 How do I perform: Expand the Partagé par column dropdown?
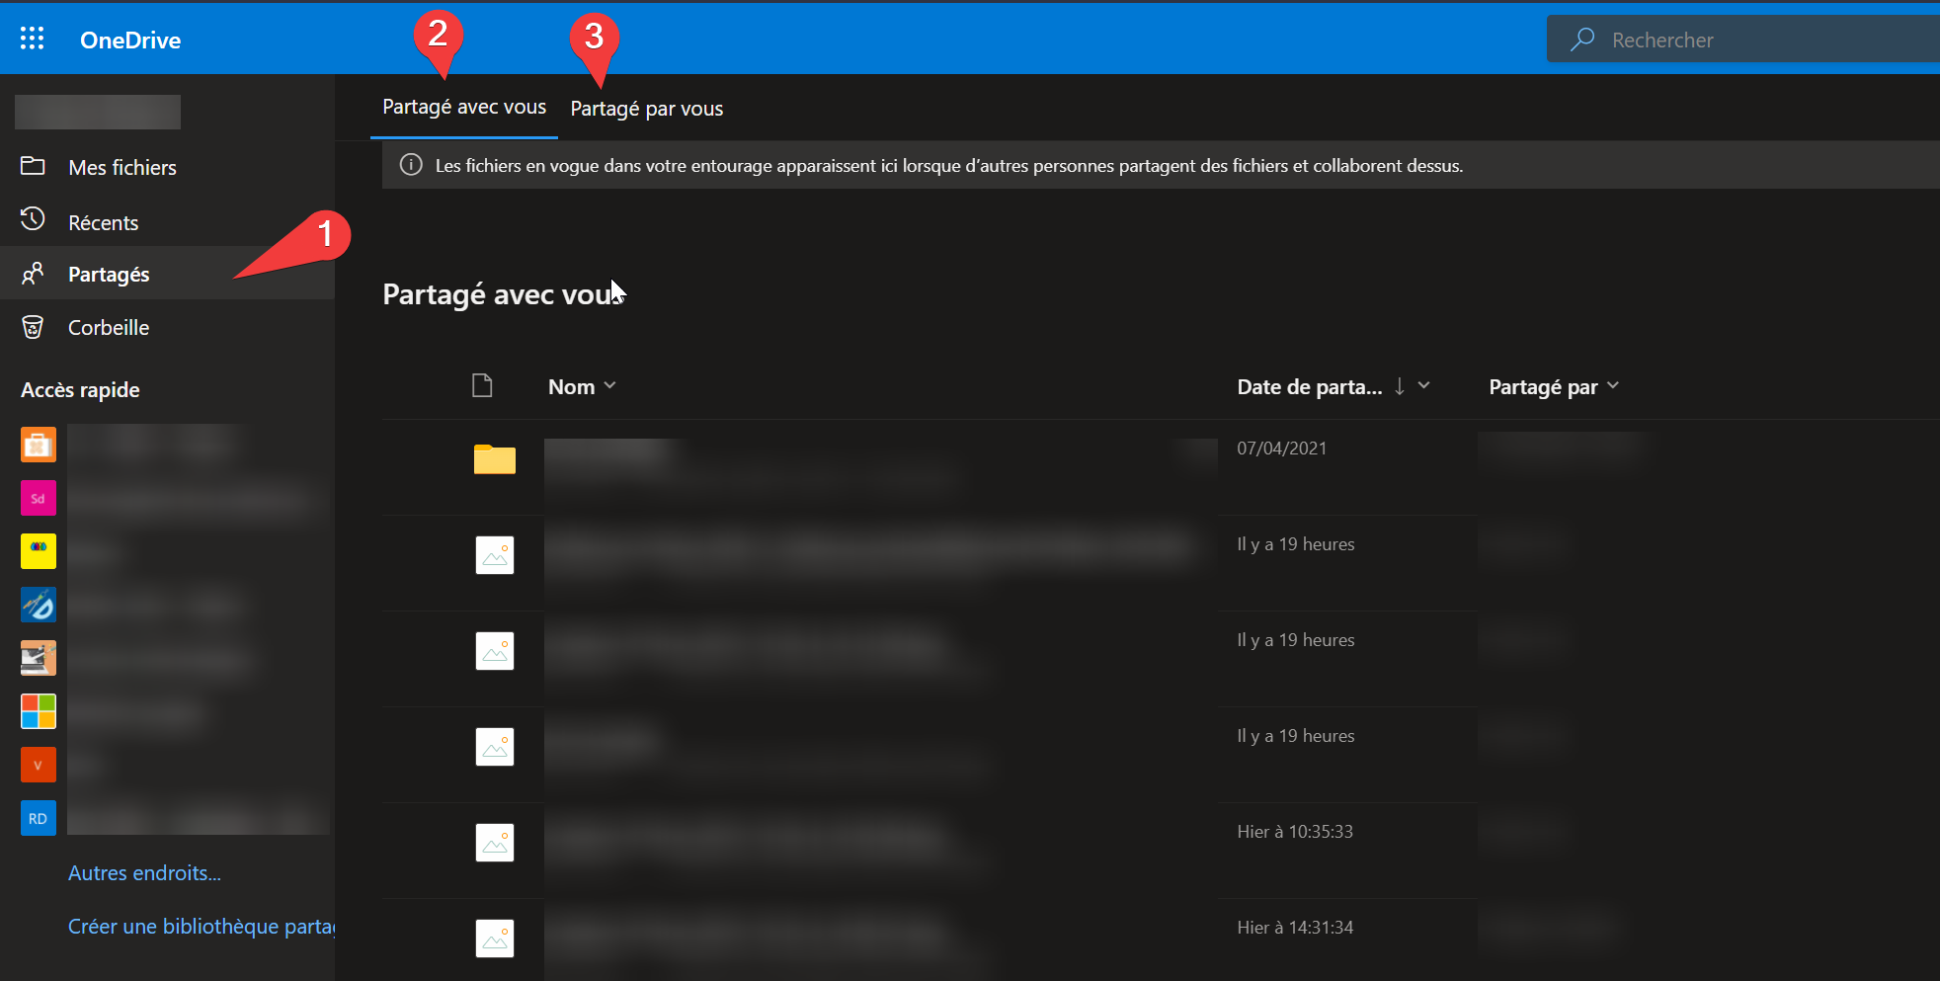click(1613, 385)
